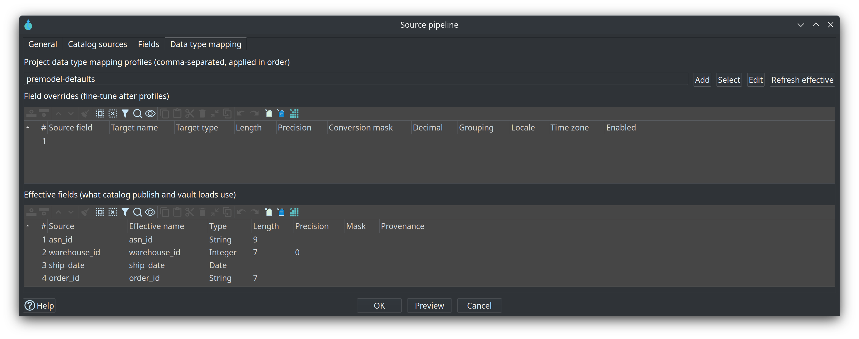Move row up arrow in Field overrides toolbar
The width and height of the screenshot is (859, 339).
(x=58, y=114)
